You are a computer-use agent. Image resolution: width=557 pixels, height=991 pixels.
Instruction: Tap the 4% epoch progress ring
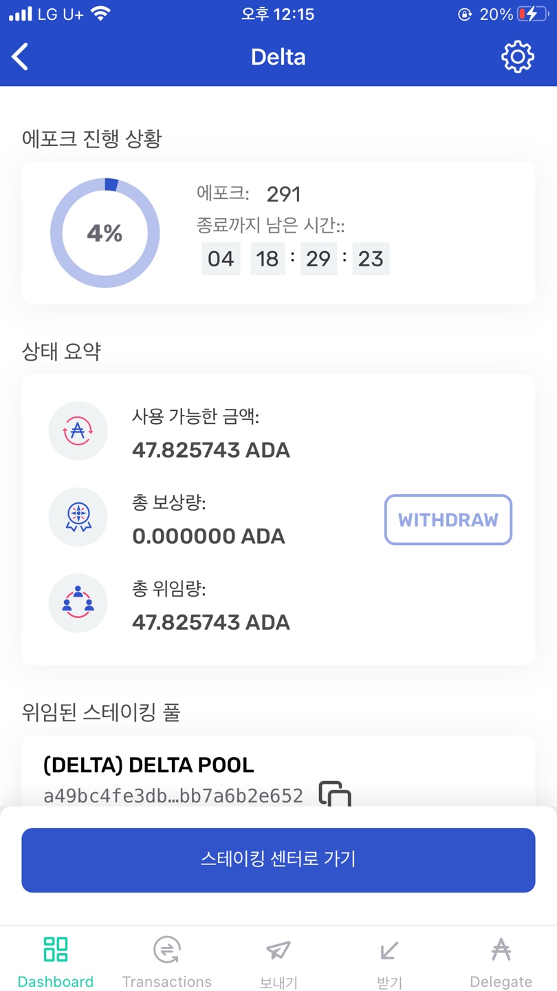105,233
